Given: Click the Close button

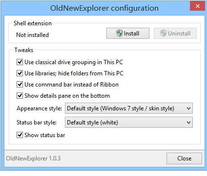Looking at the screenshot, I should tap(184, 158).
